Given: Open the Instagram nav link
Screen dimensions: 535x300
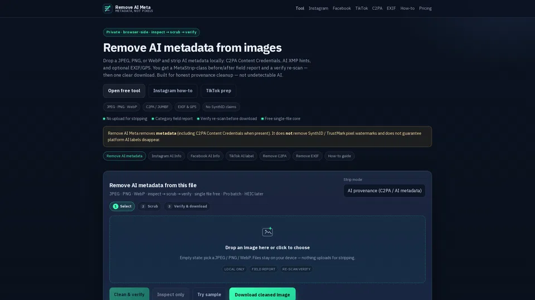Looking at the screenshot, I should [318, 8].
